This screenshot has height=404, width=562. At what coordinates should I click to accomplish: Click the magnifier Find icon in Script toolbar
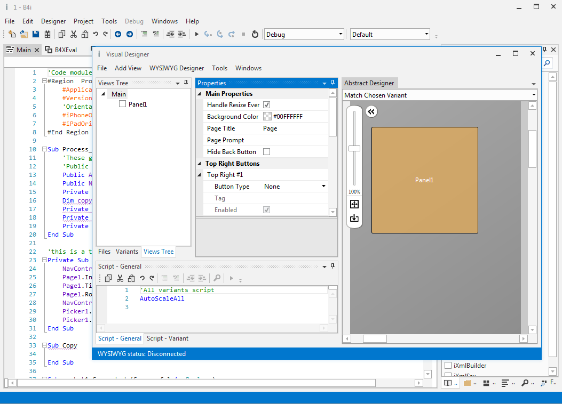(217, 278)
